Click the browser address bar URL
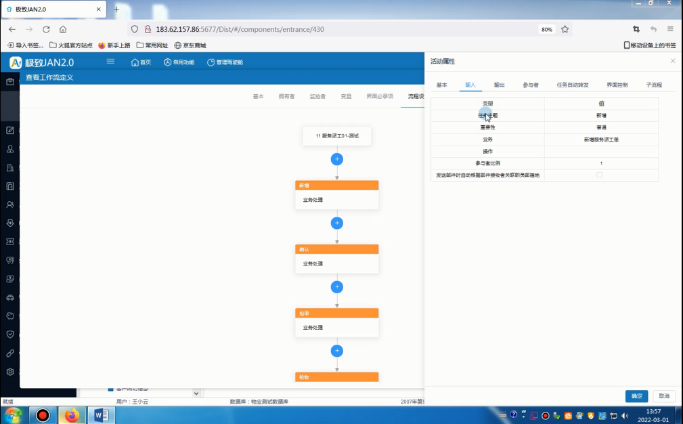Image resolution: width=683 pixels, height=424 pixels. (x=240, y=29)
